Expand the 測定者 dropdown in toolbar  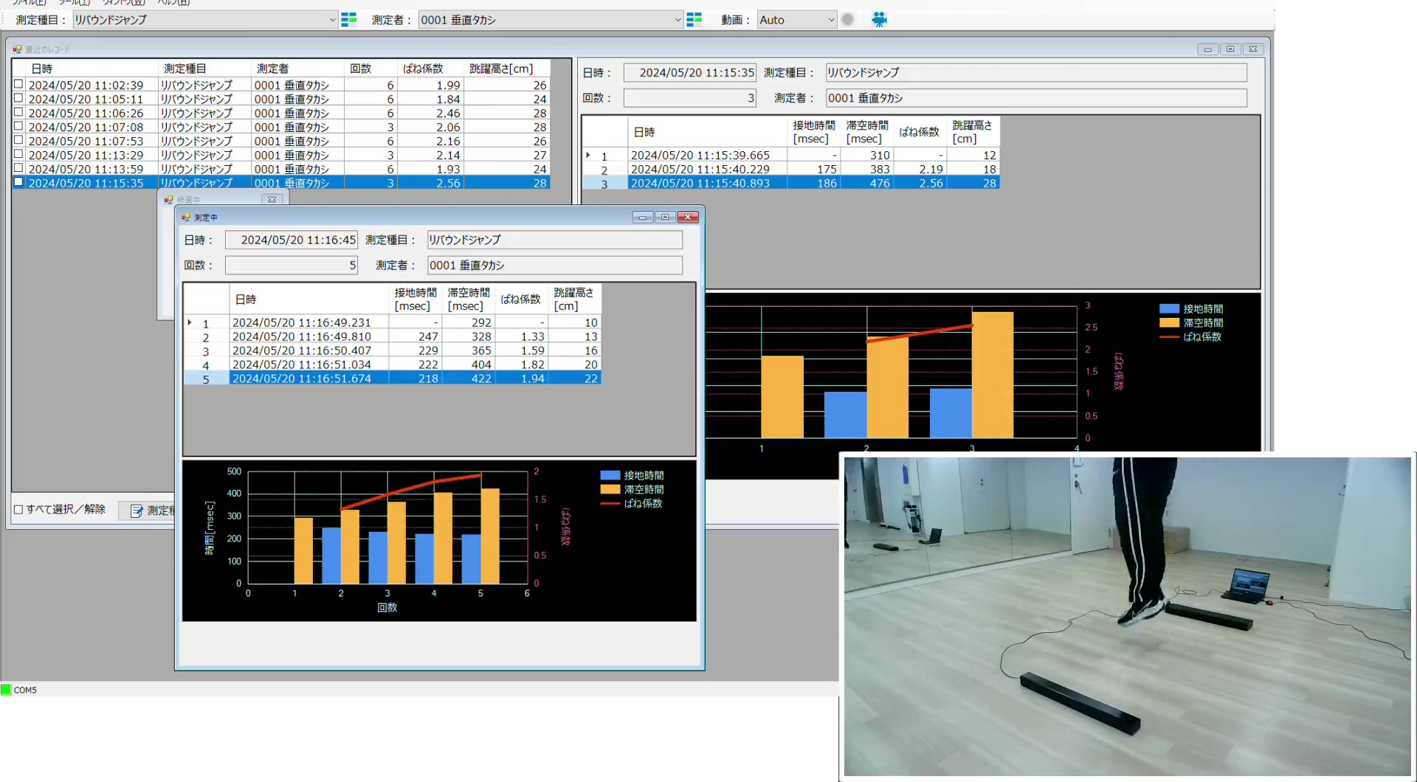(678, 20)
